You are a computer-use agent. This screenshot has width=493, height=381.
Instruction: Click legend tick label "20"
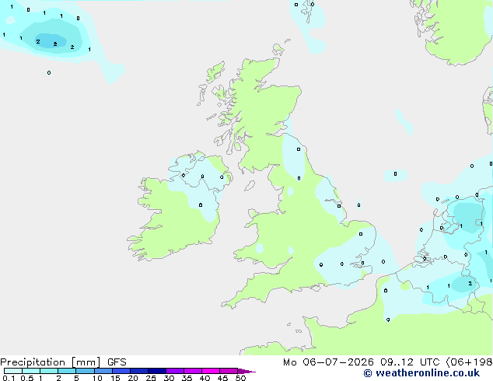(133, 378)
